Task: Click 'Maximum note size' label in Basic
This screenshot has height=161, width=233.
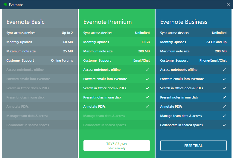Action: (x=21, y=51)
